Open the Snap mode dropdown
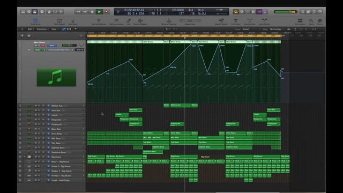This screenshot has height=193, width=343. (251, 29)
